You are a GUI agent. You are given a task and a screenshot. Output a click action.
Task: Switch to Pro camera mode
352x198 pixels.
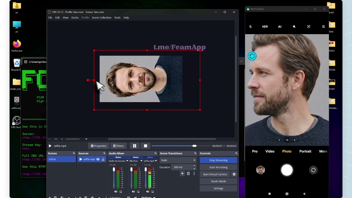pos(255,151)
